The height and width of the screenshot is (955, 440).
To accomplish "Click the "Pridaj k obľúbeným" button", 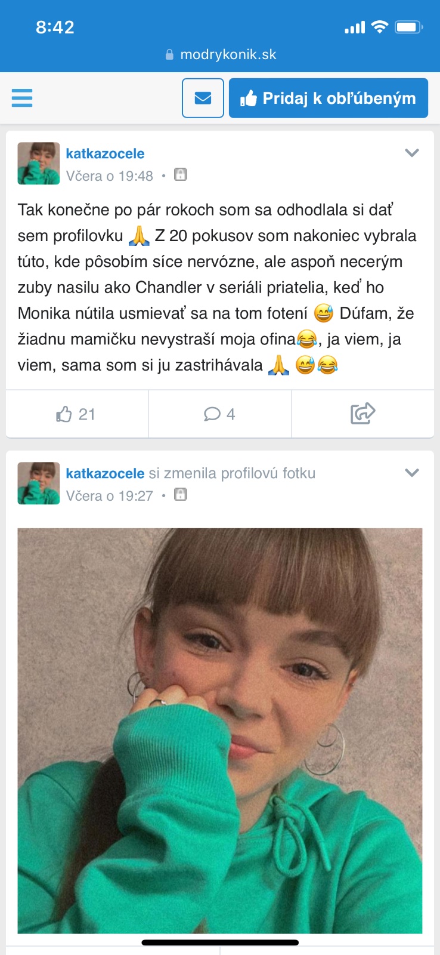I will [x=329, y=98].
